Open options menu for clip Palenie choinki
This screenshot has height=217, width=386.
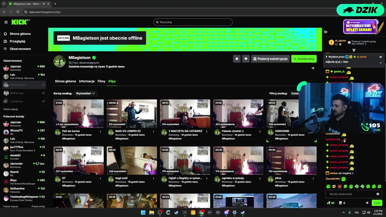(x=260, y=131)
